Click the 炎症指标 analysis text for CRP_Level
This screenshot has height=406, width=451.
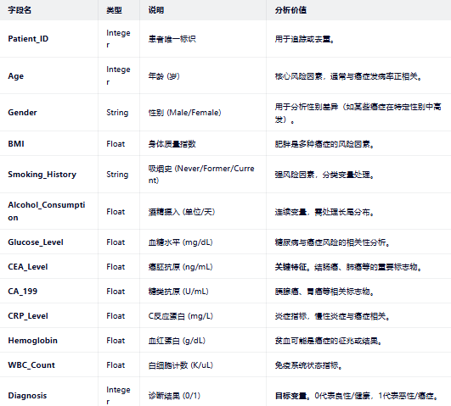coord(332,316)
